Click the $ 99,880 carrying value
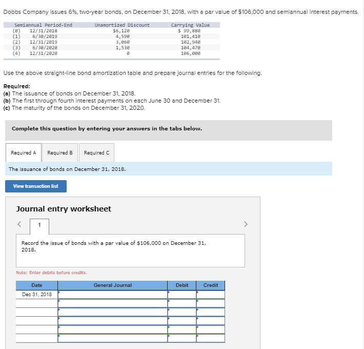Screen dimensions: 364x349 click(x=189, y=31)
